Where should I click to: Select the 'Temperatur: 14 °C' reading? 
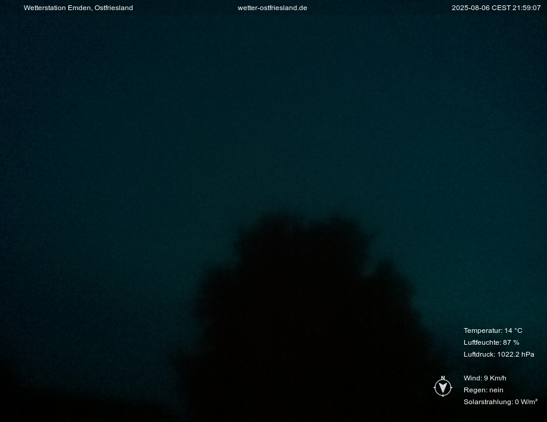pyautogui.click(x=492, y=330)
